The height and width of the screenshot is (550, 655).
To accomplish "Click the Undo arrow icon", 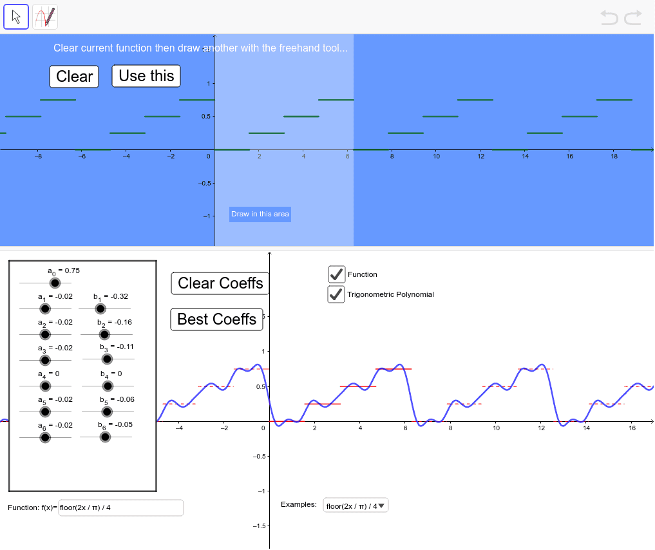I will pos(609,18).
